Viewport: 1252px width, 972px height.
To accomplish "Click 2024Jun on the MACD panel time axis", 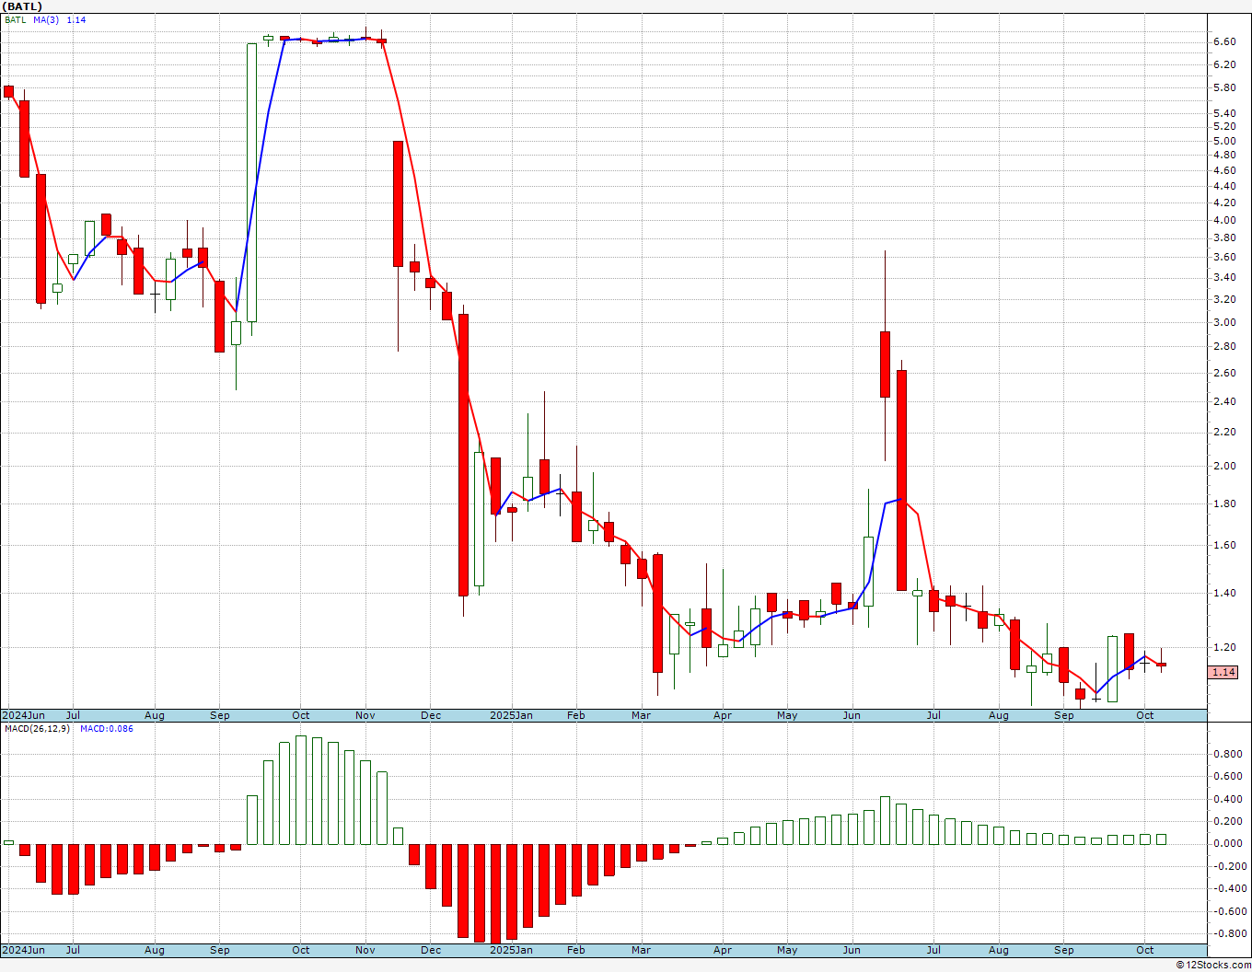I will coord(23,950).
